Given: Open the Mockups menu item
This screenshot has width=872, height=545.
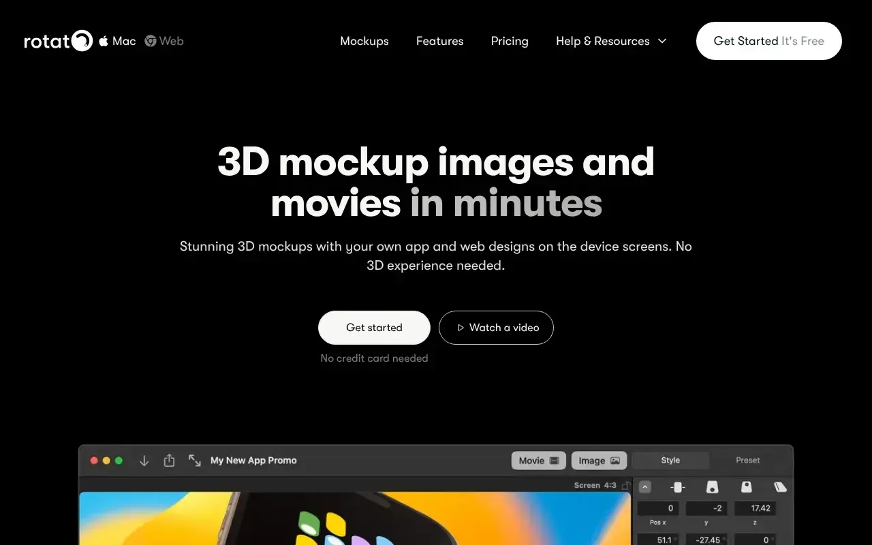Looking at the screenshot, I should 364,41.
